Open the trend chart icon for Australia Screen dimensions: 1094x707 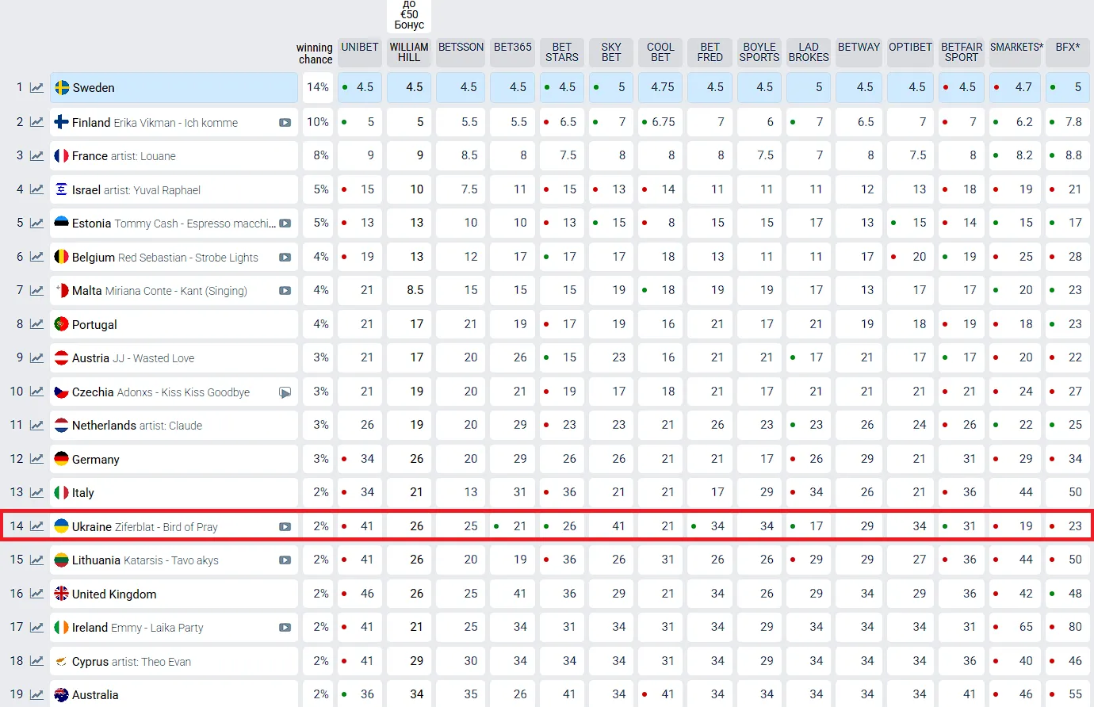(x=36, y=694)
